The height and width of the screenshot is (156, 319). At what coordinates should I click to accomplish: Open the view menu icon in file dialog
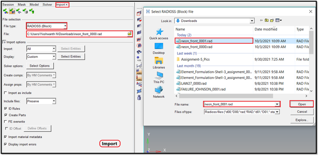278,20
